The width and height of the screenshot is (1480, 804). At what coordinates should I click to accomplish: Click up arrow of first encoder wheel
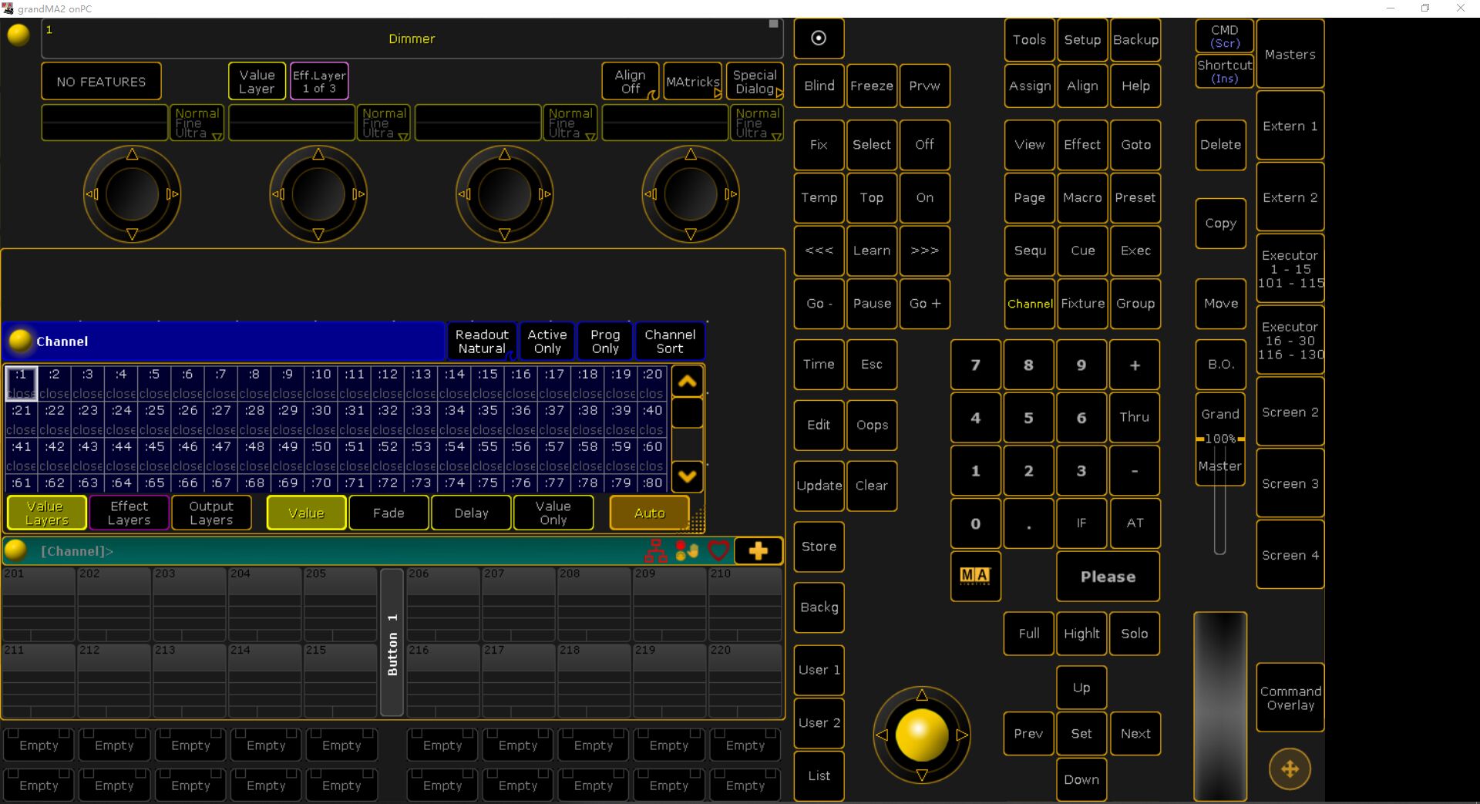132,154
